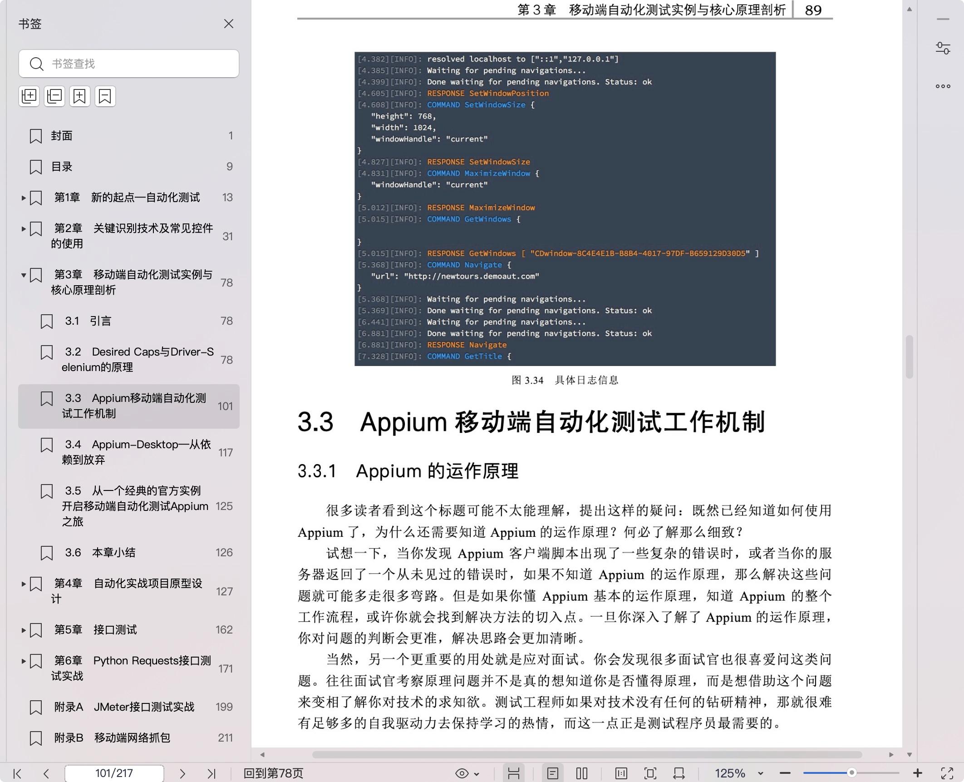This screenshot has width=964, height=782.
Task: Open 附录B 移动端网络抓包 bookmark
Action: click(129, 738)
